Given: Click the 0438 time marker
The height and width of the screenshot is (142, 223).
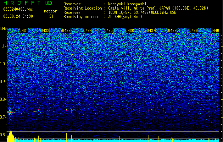Looking at the screenshot, I should (172, 31).
